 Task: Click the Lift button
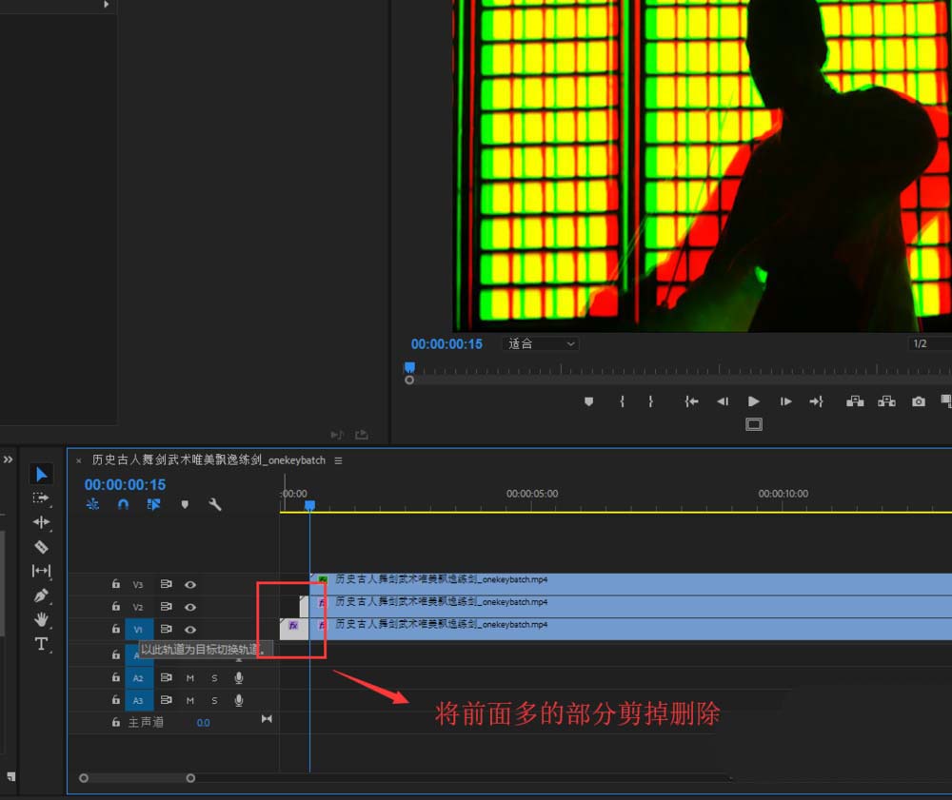coord(855,400)
